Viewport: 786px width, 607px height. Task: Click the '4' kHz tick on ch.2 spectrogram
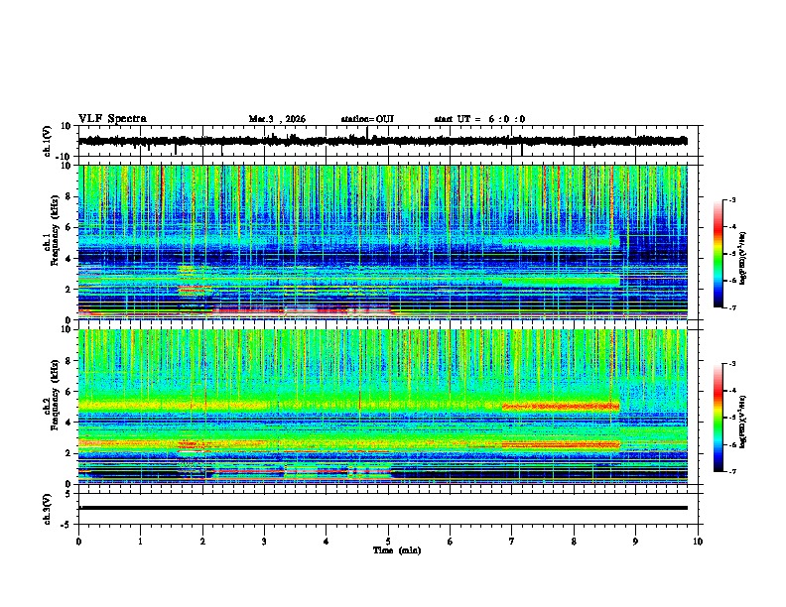point(68,423)
